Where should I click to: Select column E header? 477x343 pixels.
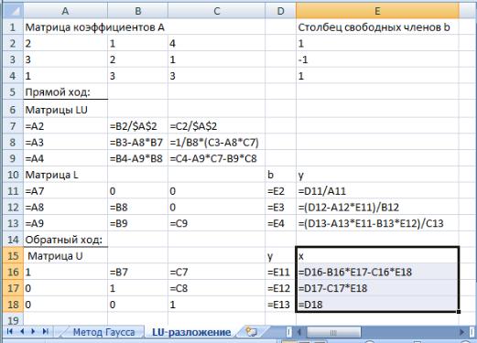[x=377, y=11]
